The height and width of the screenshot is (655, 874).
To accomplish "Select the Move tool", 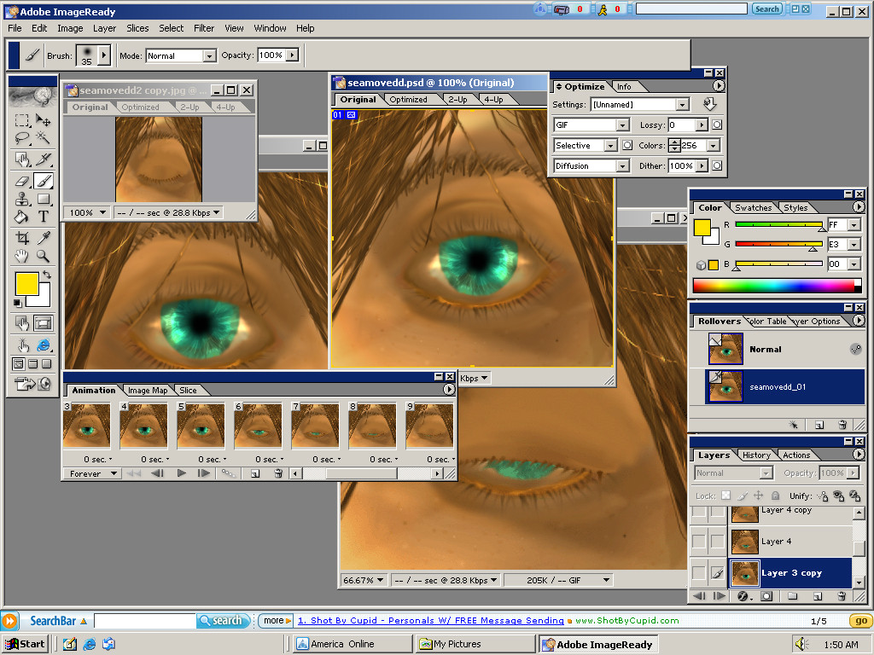I will 43,119.
